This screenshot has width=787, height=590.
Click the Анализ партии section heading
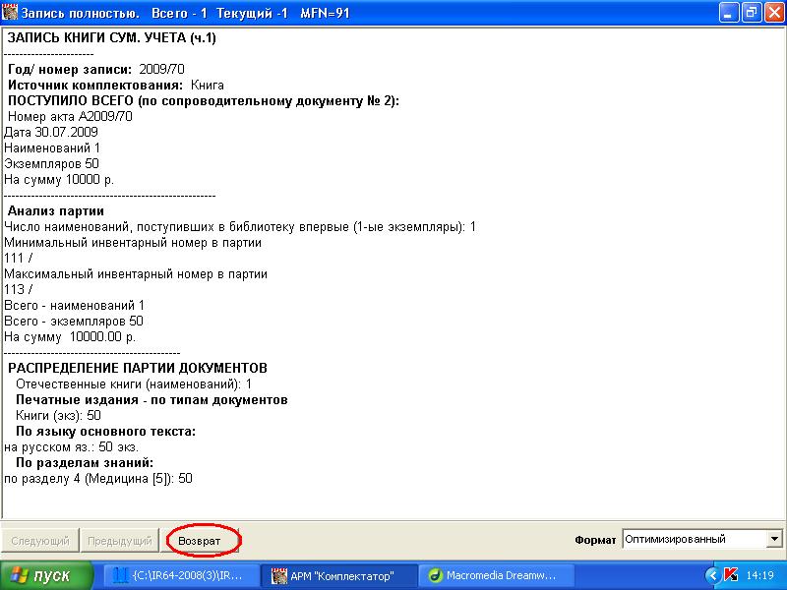pyautogui.click(x=56, y=210)
